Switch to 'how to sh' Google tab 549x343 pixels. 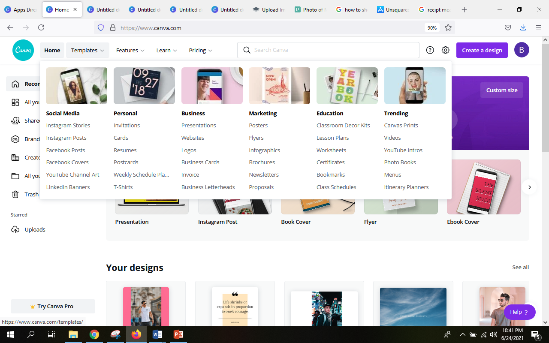coord(352,9)
